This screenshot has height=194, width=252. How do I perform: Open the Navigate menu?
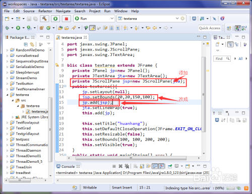pyautogui.click(x=63, y=11)
